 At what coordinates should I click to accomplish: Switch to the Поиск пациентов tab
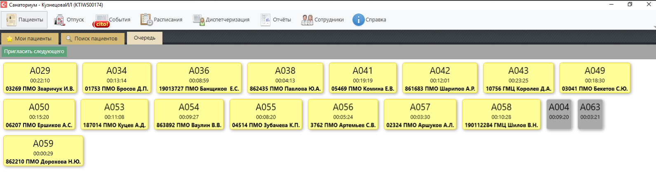[x=92, y=38]
